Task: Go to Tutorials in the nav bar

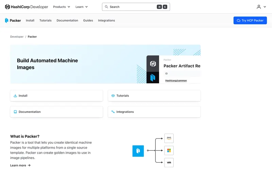Action: [x=46, y=20]
